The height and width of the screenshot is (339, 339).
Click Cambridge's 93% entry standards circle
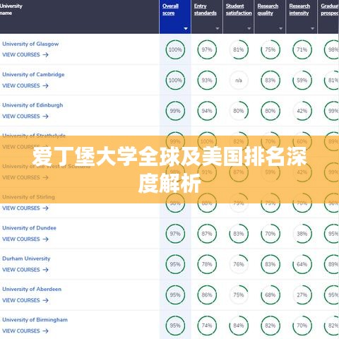[x=207, y=81]
